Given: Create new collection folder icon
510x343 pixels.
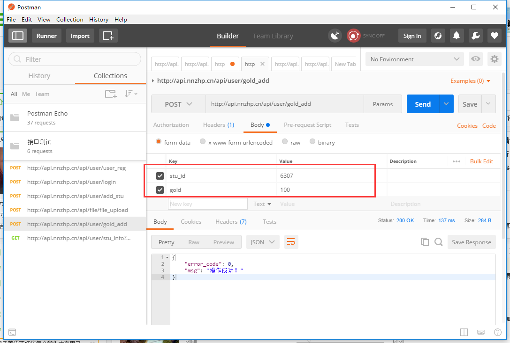Looking at the screenshot, I should (111, 94).
